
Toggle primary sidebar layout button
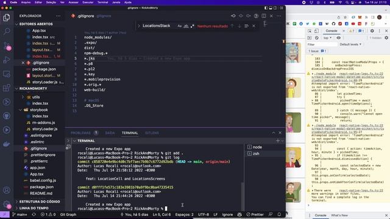[266, 8]
